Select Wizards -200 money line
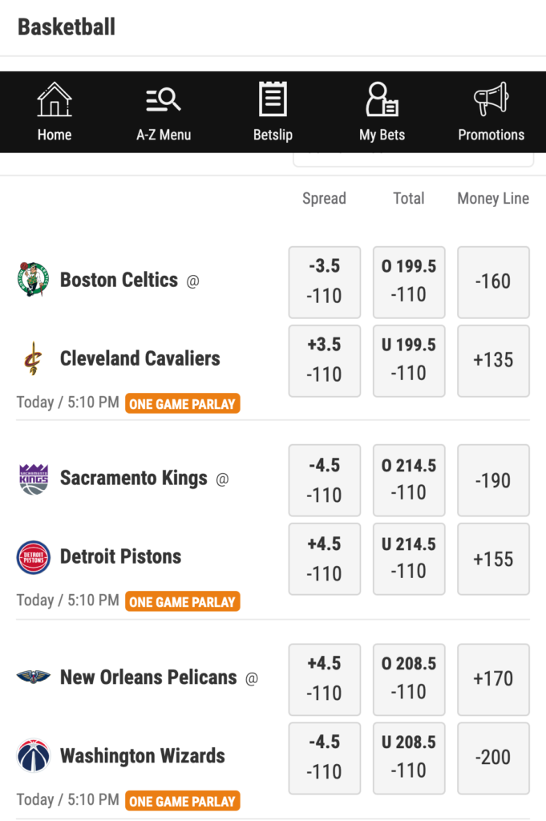 coord(493,757)
